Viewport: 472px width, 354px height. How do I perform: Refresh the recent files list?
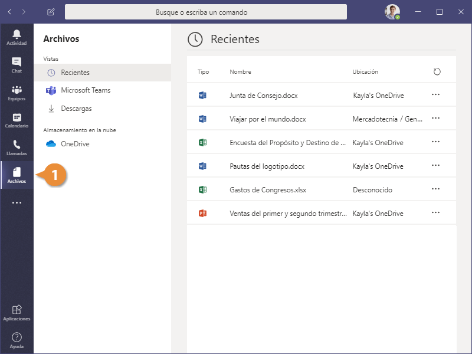(x=437, y=72)
